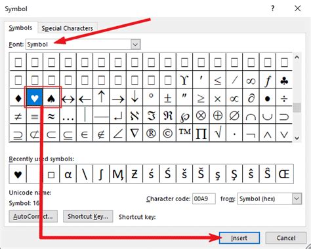Click the Insert button
Image resolution: width=311 pixels, height=249 pixels.
[x=239, y=238]
